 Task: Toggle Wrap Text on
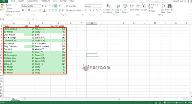(x=71, y=6)
